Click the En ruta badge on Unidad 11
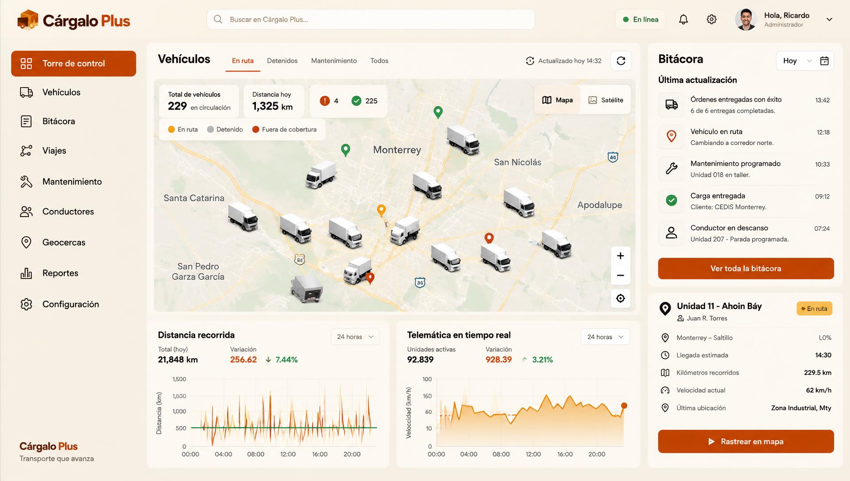Viewport: 850px width, 481px height. [814, 309]
